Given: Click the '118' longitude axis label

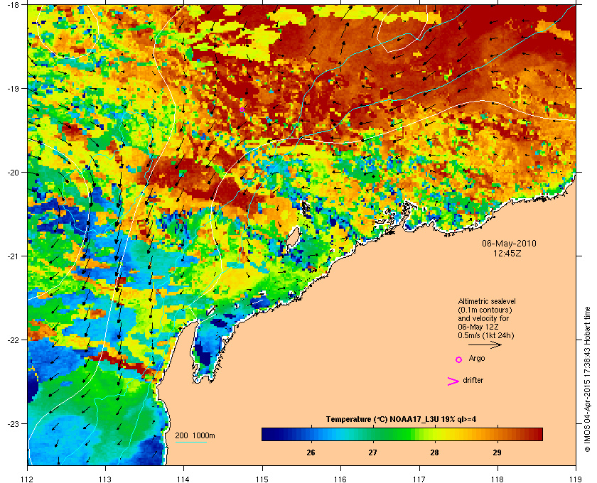Looking at the screenshot, I should (x=497, y=479).
